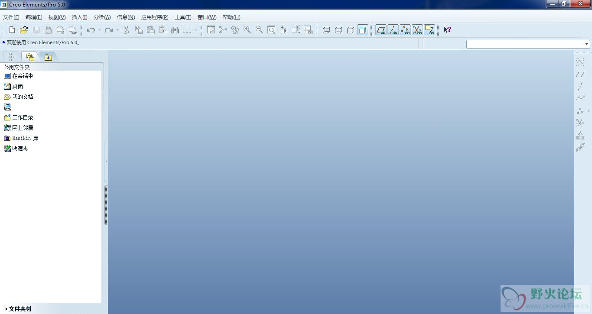Toggle datum points display
The image size is (592, 314).
[405, 30]
